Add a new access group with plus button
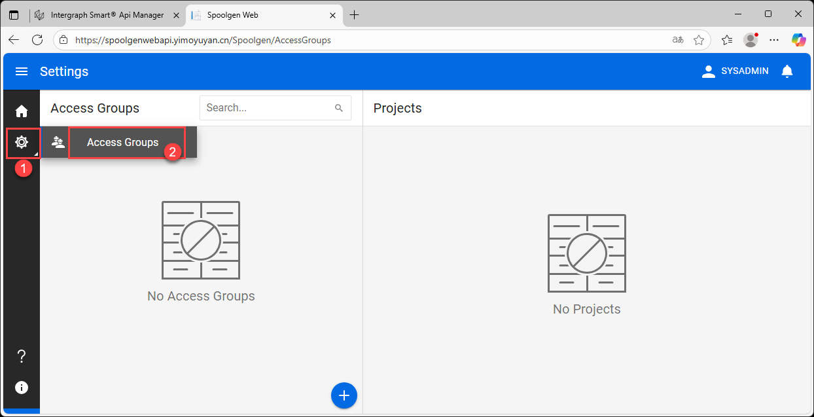Screen dimensions: 814x417 click(x=344, y=395)
